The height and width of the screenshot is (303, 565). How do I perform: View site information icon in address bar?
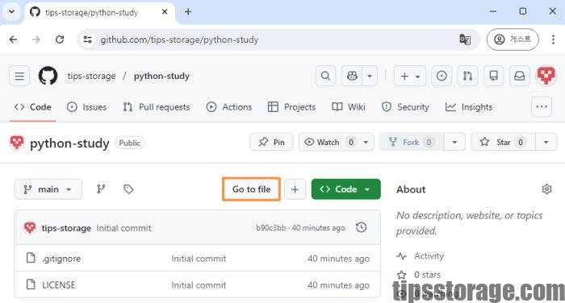point(87,39)
